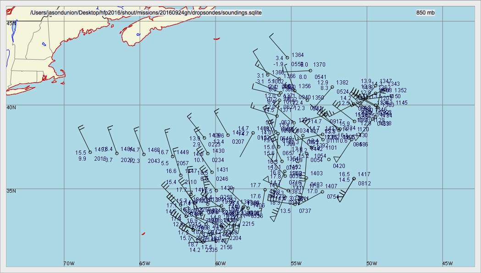The image size is (481, 273).
Task: Click the '850 mb' pressure level label
Action: click(425, 12)
